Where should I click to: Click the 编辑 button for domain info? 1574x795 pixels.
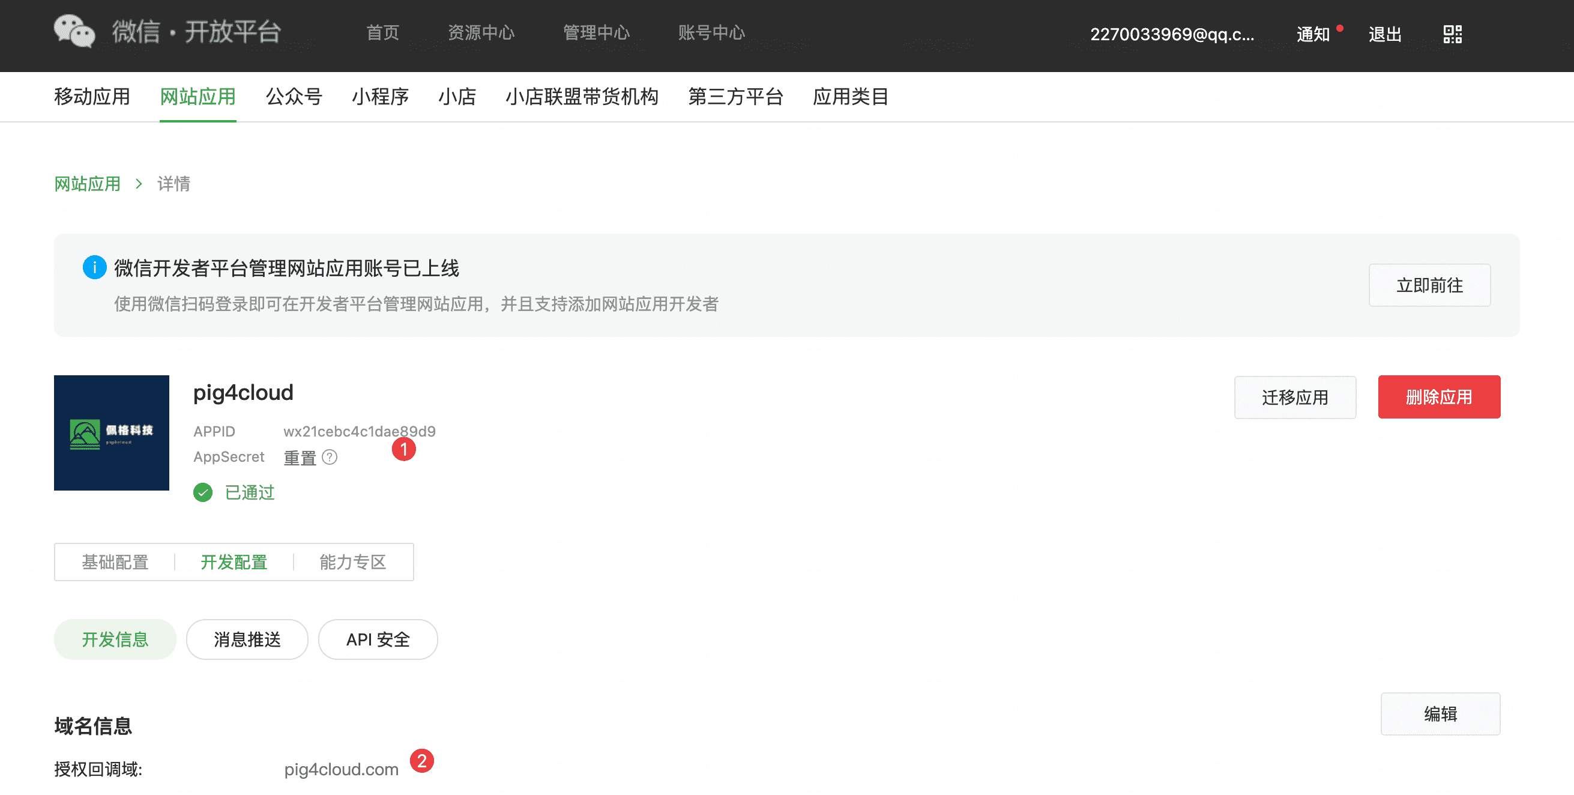(1441, 713)
